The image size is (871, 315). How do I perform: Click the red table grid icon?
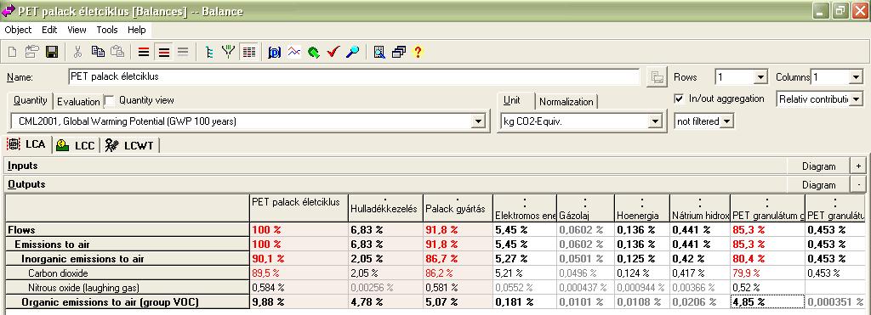point(248,52)
